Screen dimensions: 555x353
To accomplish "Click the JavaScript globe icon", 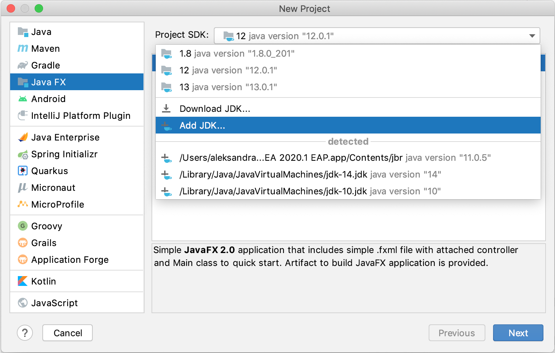I will click(23, 303).
